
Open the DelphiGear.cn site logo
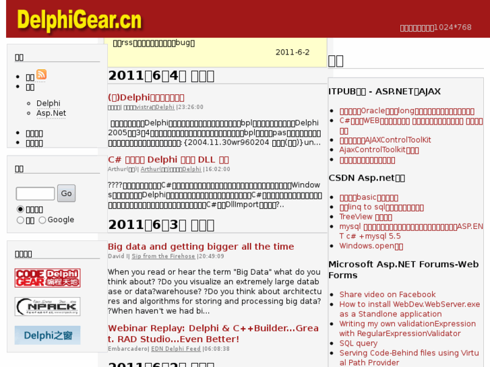tap(80, 21)
